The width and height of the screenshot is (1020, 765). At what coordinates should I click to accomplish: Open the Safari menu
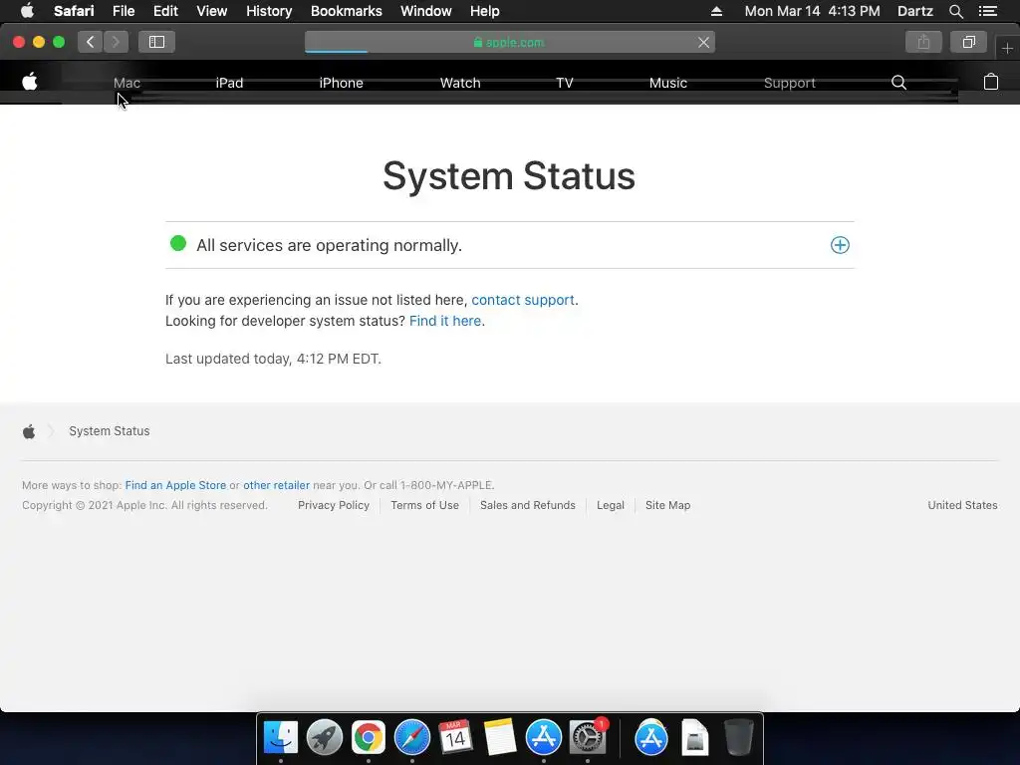click(x=74, y=11)
